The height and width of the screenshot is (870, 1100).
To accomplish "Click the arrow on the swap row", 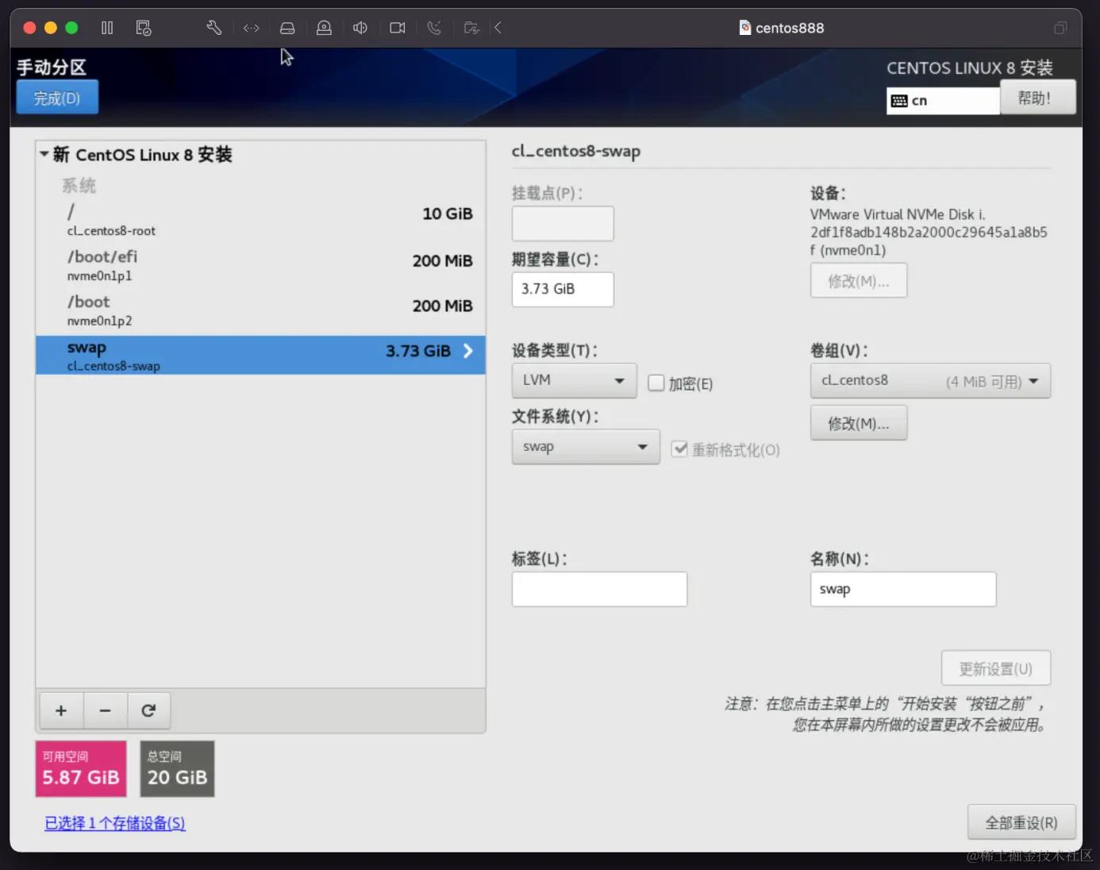I will click(x=468, y=351).
